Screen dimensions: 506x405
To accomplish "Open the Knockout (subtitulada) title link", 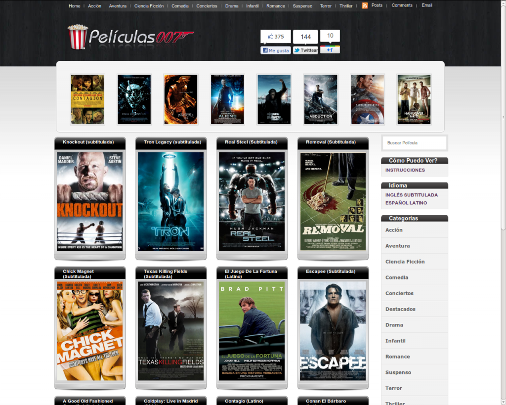I will [x=88, y=142].
